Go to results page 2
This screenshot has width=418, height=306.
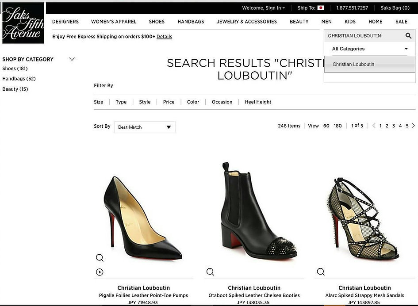click(x=387, y=126)
